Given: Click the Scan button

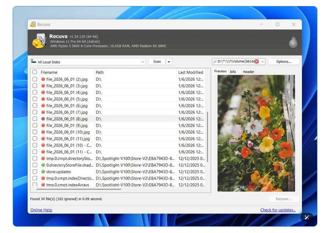Looking at the screenshot, I should [x=157, y=62].
